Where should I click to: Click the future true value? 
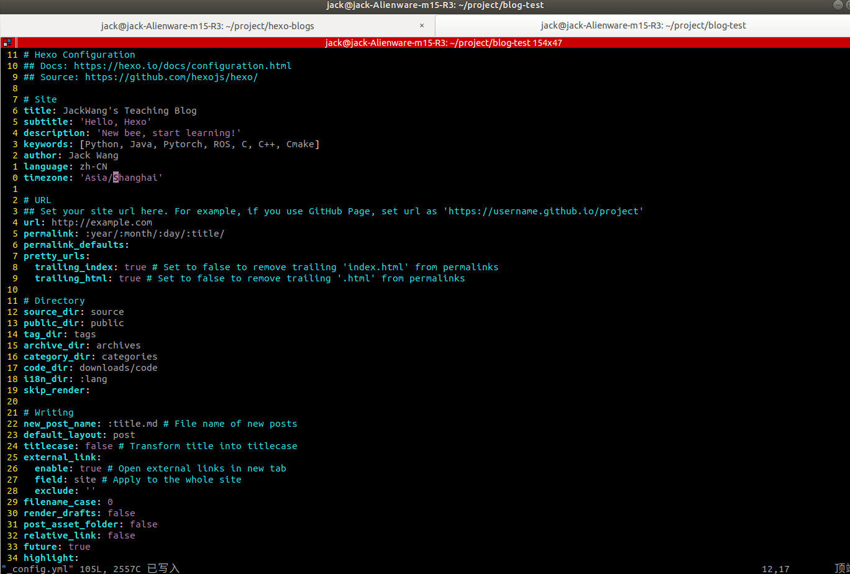point(80,547)
